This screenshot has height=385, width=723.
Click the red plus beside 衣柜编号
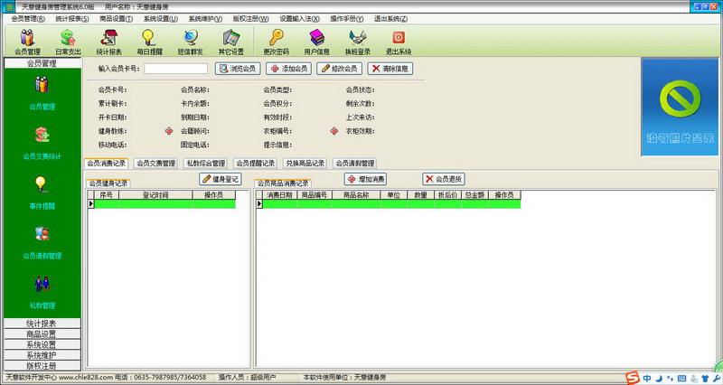point(334,131)
